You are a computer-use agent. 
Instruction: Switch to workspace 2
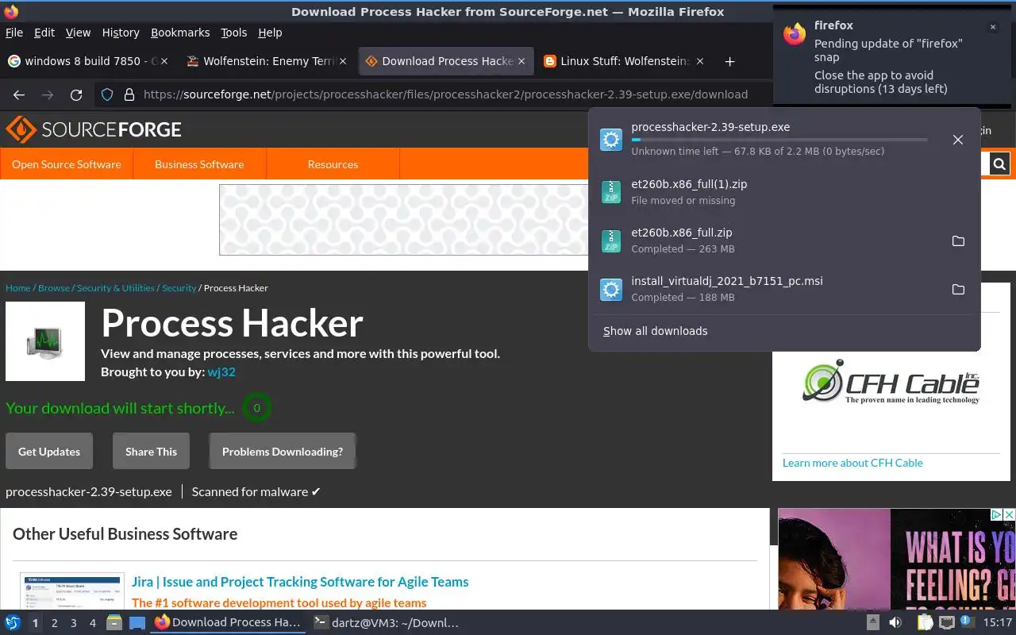55,623
